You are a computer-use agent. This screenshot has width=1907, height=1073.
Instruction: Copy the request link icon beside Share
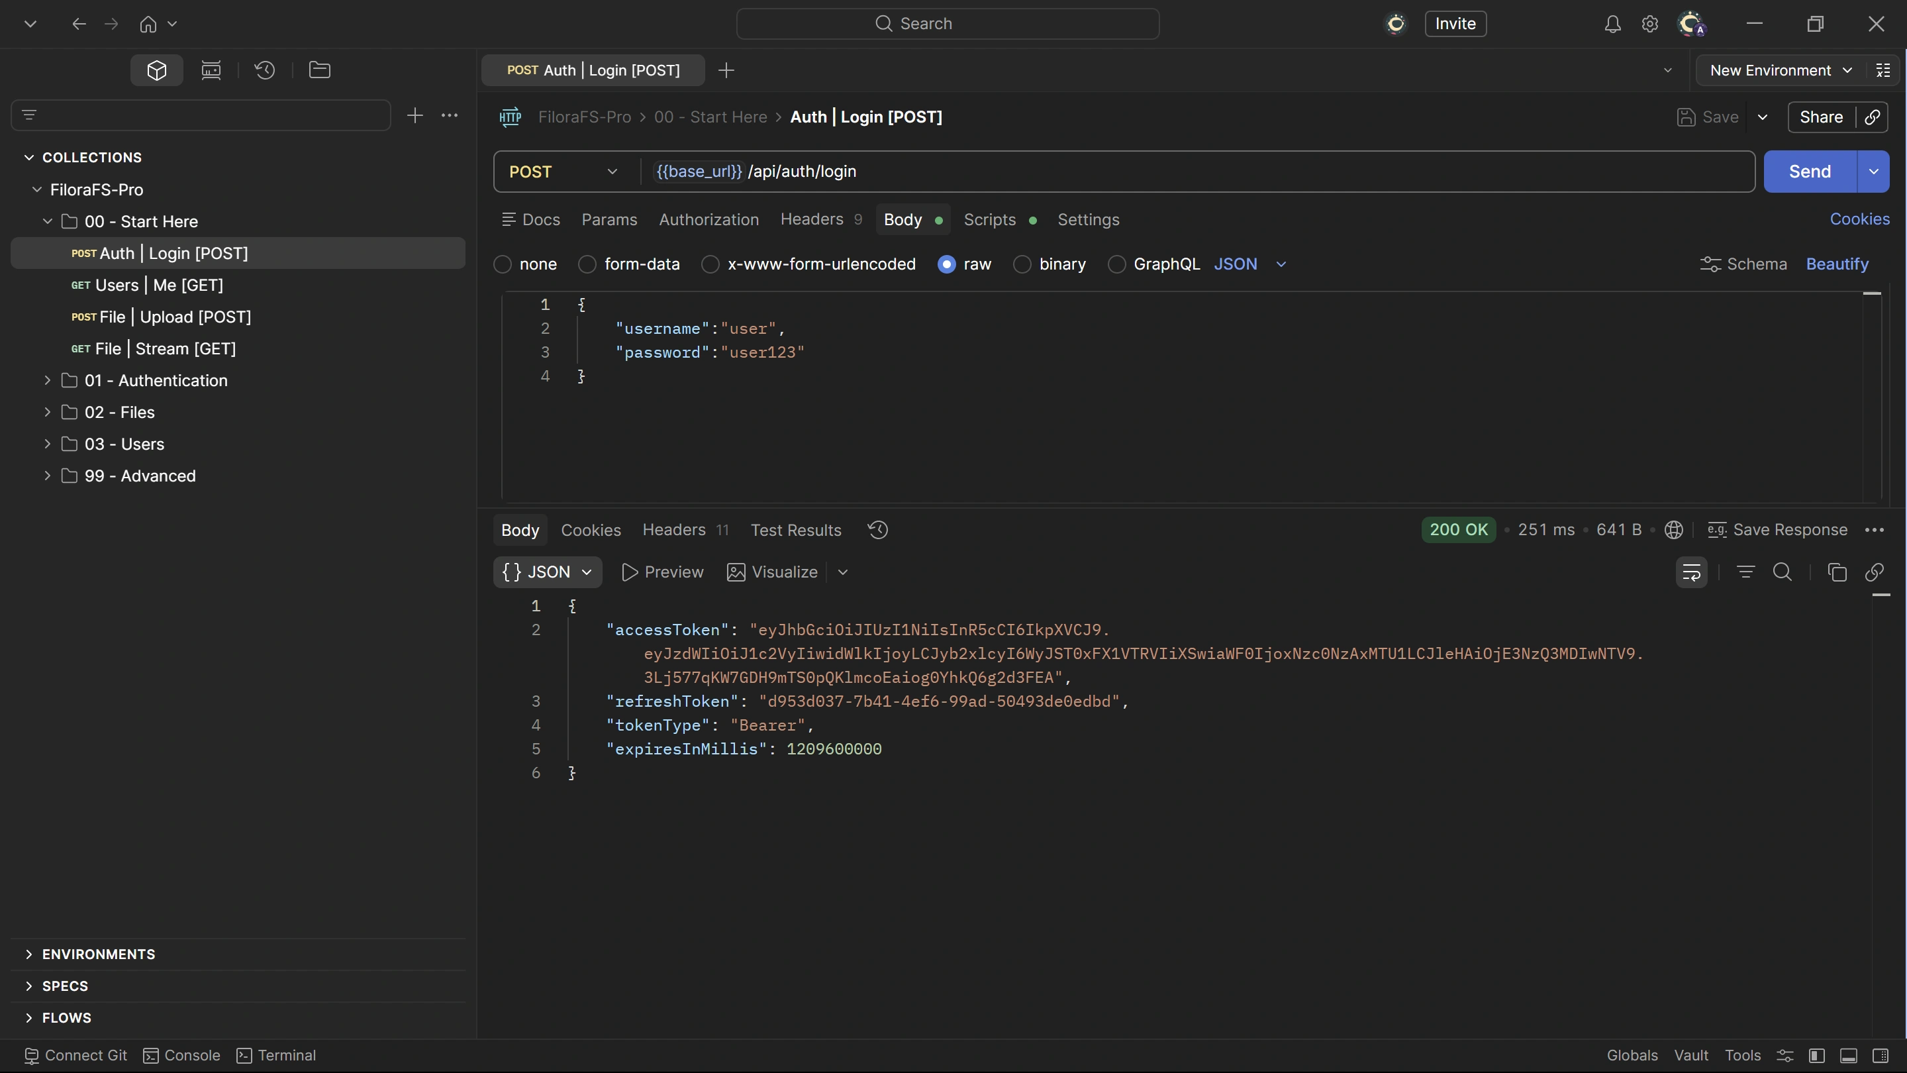click(1872, 117)
